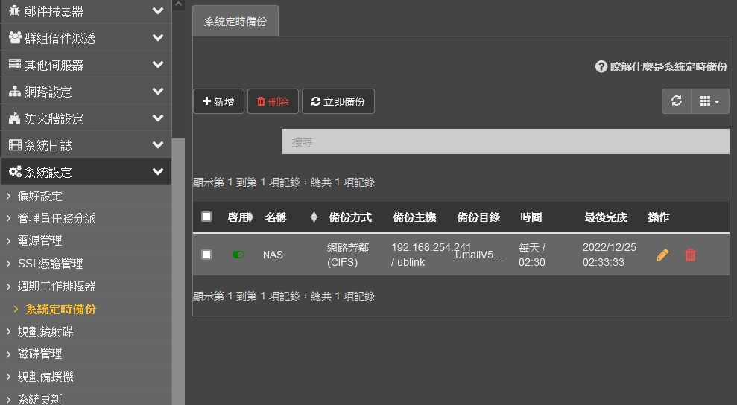Tick the select-all header checkbox
Screen dimensions: 737x405
(x=206, y=217)
